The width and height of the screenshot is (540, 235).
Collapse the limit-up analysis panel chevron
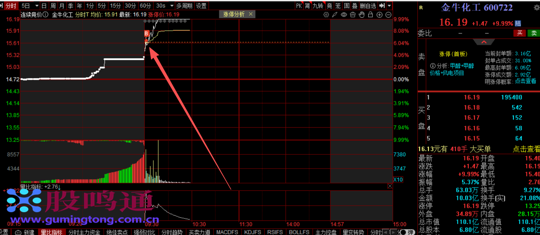484,42
